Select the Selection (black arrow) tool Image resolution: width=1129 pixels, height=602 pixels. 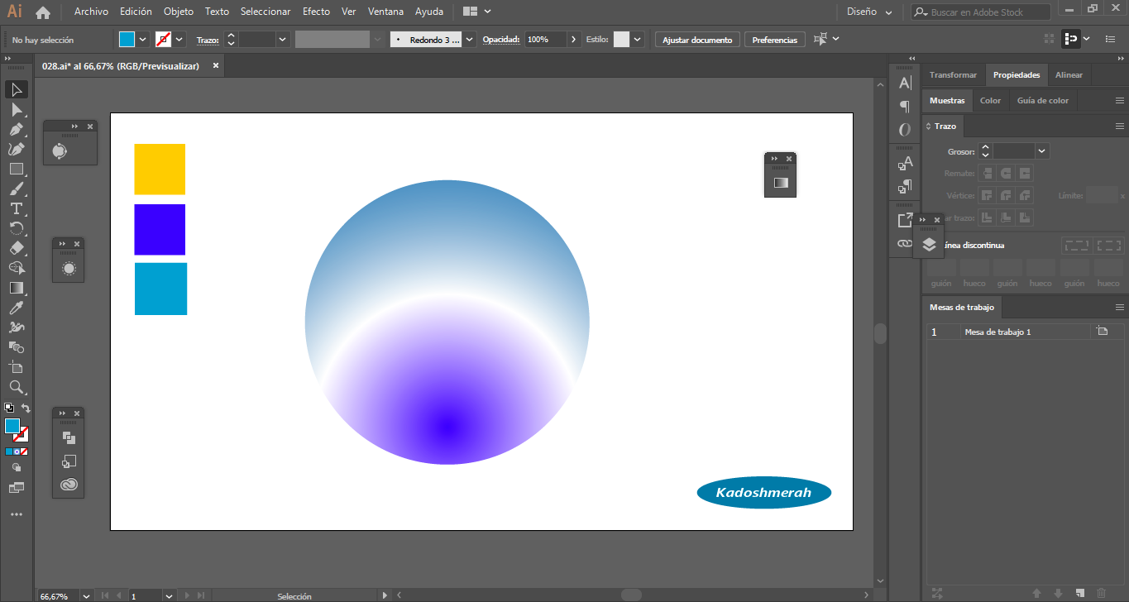click(x=17, y=89)
